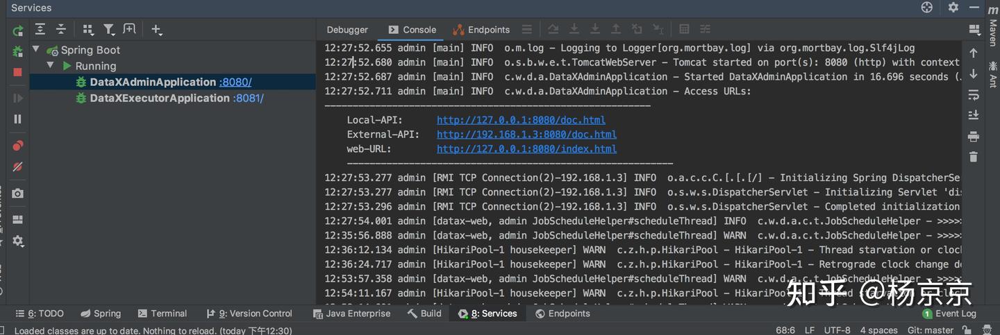1000x335 pixels.
Task: Toggle scroll to end of console
Action: (x=974, y=115)
